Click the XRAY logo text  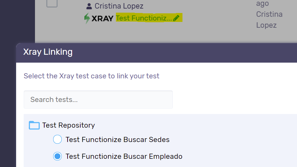[x=103, y=18]
